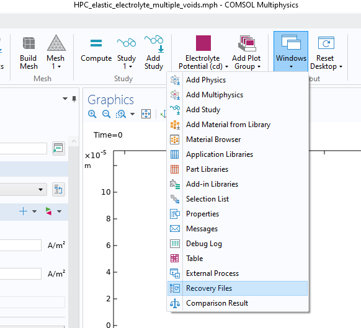Open Application Libraries
Screen dimensions: 361x328
pos(238,154)
